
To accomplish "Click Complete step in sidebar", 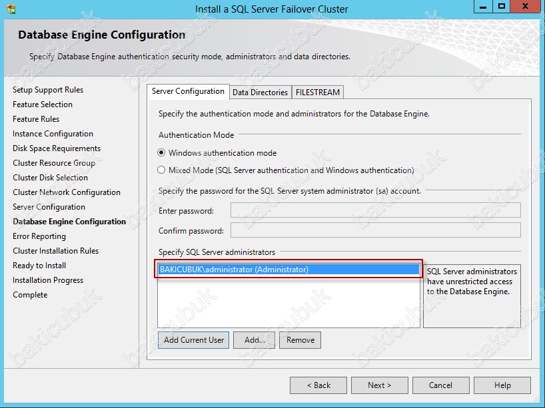I will [30, 295].
